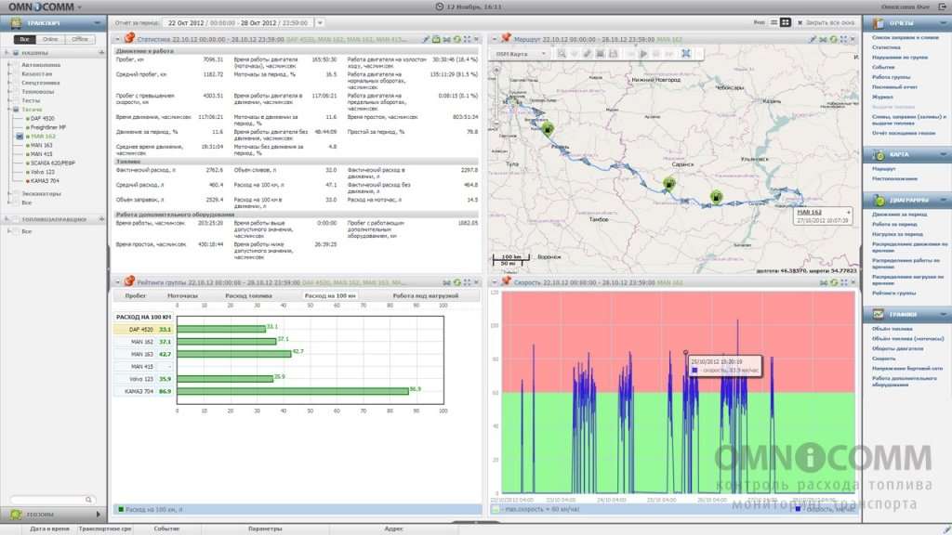
Task: Toggle the MAN 162 vehicle checkbox
Action: coord(20,137)
